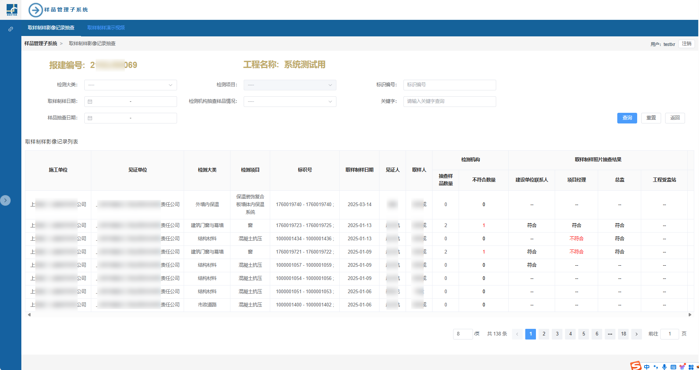Viewport: 699px width, 370px height.
Task: Click the 注销 logout button
Action: pyautogui.click(x=686, y=44)
